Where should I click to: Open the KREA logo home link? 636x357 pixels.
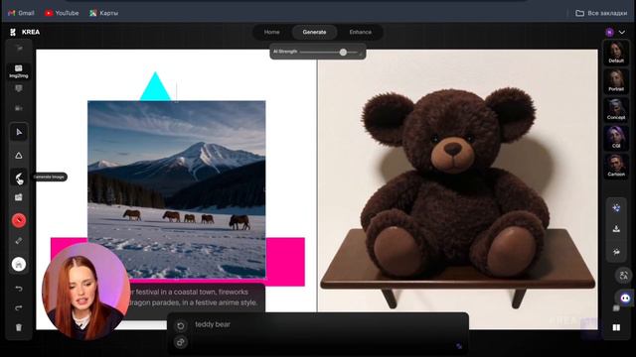(25, 32)
